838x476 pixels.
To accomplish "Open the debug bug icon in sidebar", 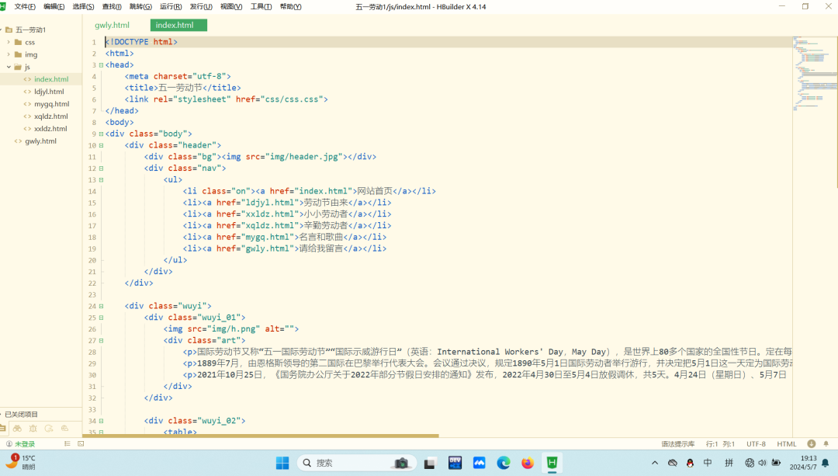I will pos(33,429).
